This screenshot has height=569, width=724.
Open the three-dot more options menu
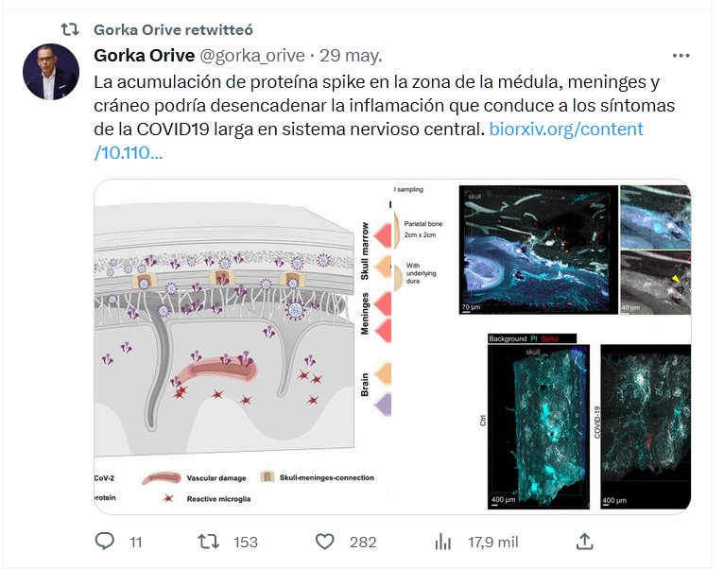(x=681, y=56)
